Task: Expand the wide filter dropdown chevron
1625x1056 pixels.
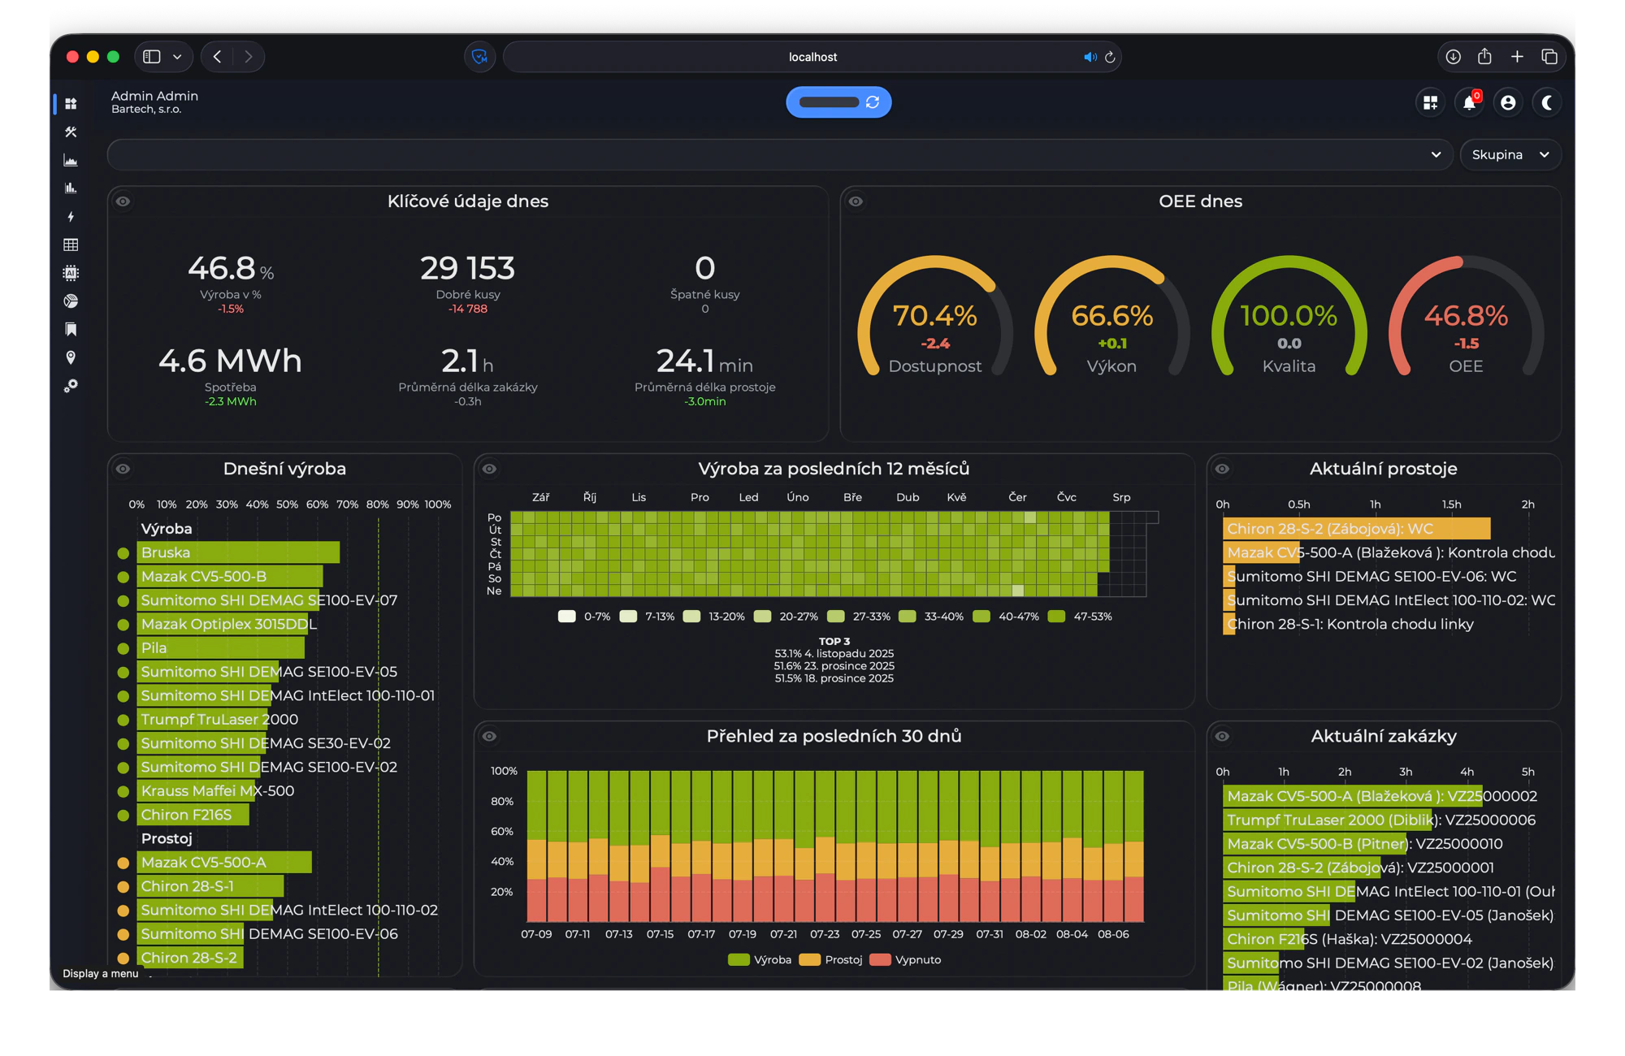Action: [x=1436, y=154]
